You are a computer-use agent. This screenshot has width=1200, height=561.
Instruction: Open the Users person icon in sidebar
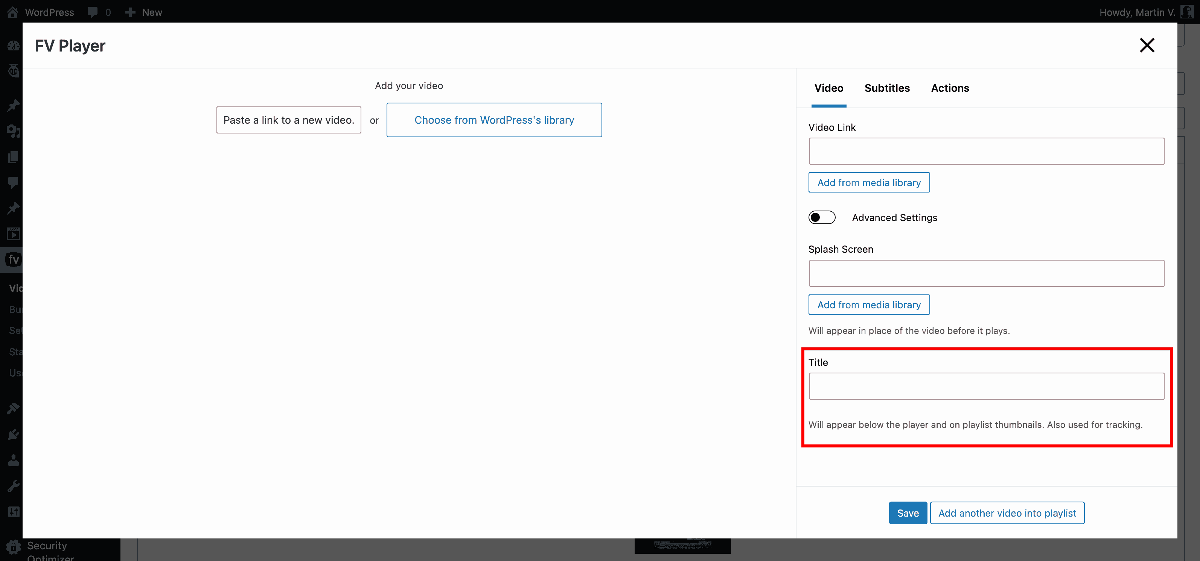tap(14, 460)
